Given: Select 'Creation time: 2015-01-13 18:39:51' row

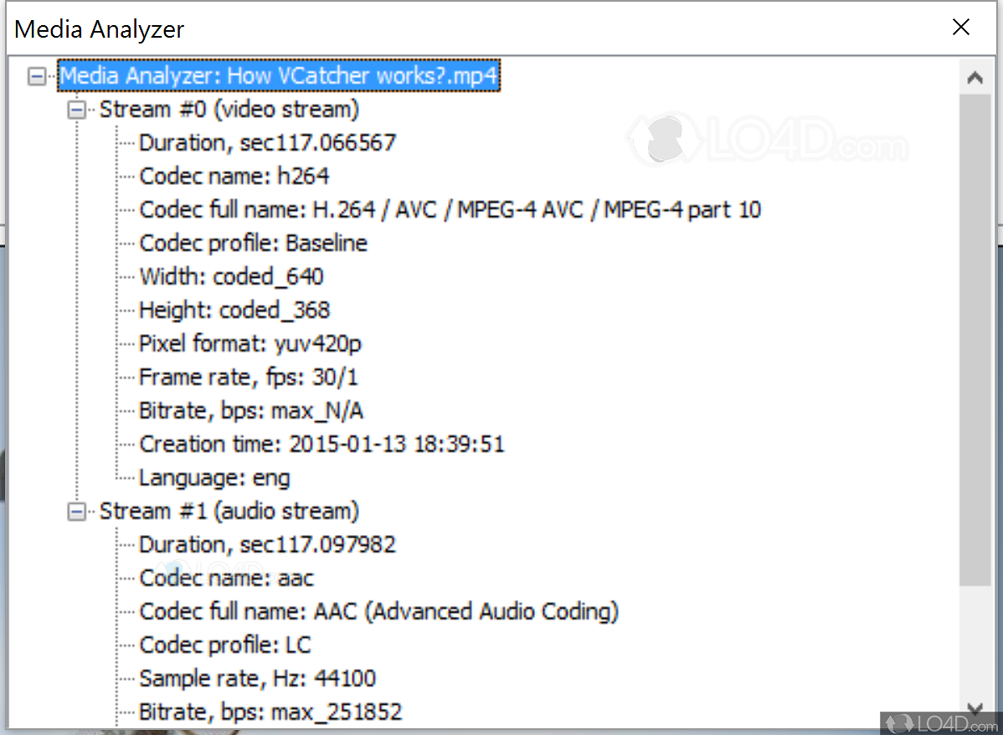Looking at the screenshot, I should tap(321, 444).
